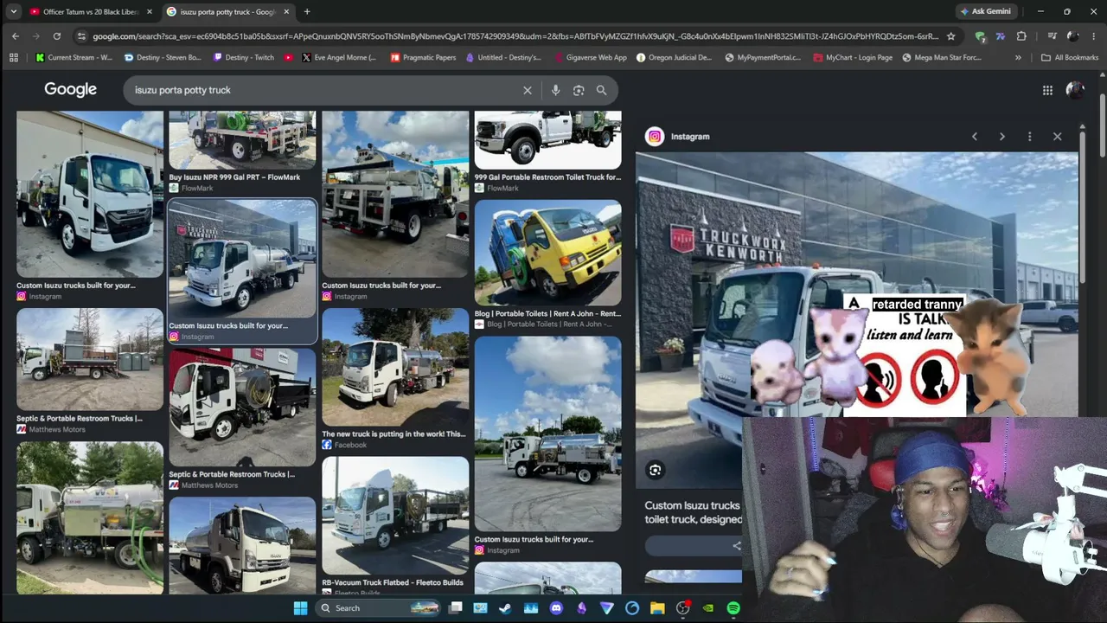Open the RB-Vacuum Truck Flatbed Fleetco thumbnail
This screenshot has height=623, width=1107.
point(395,515)
